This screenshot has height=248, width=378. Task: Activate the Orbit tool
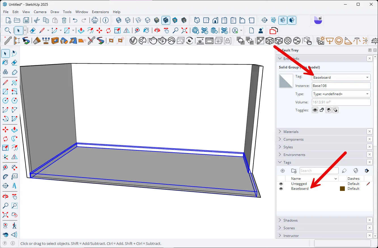[x=5, y=196]
